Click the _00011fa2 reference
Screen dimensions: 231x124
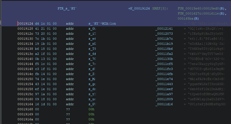pos(164,54)
